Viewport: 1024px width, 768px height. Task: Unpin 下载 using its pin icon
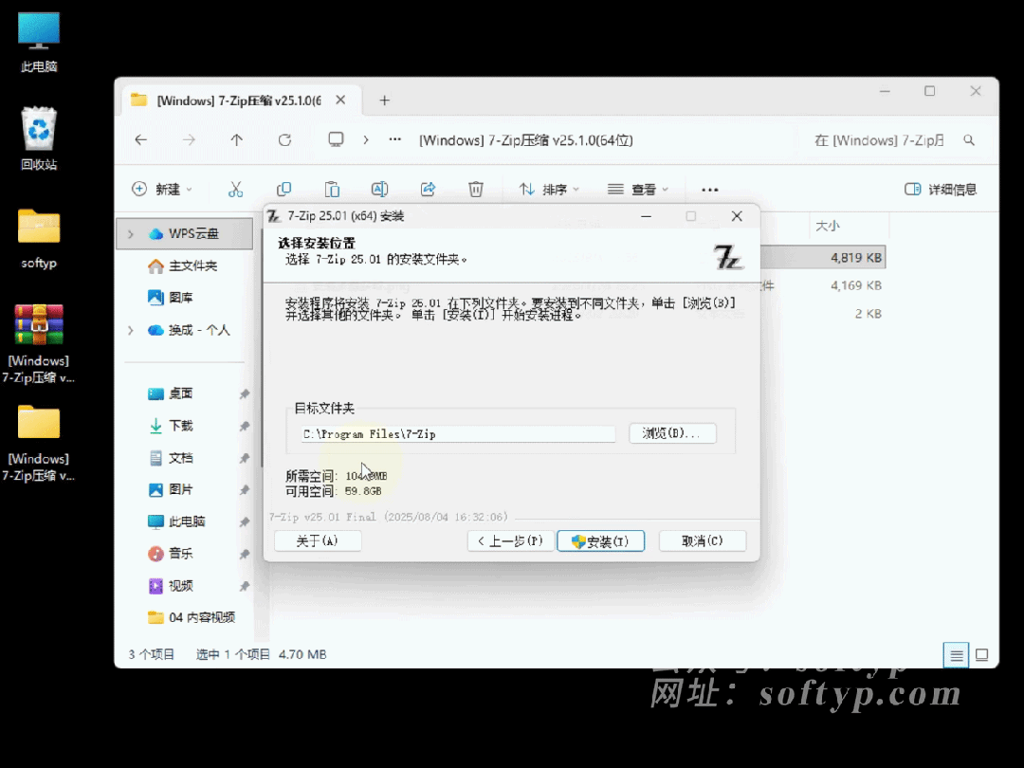point(245,426)
